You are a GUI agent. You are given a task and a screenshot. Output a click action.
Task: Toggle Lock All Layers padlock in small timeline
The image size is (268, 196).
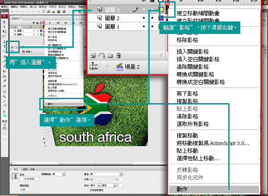[37, 23]
